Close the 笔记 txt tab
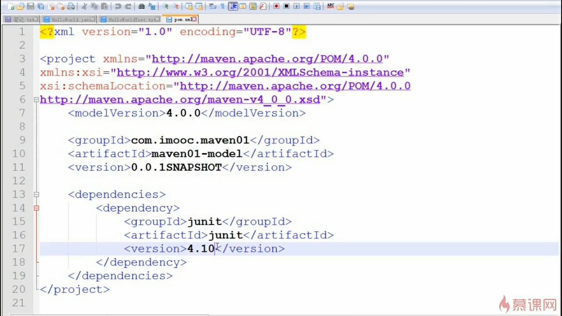 (x=36, y=19)
